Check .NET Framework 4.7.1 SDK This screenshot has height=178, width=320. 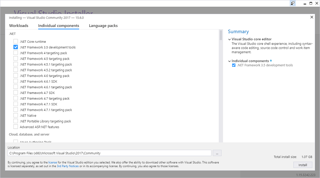(16, 104)
